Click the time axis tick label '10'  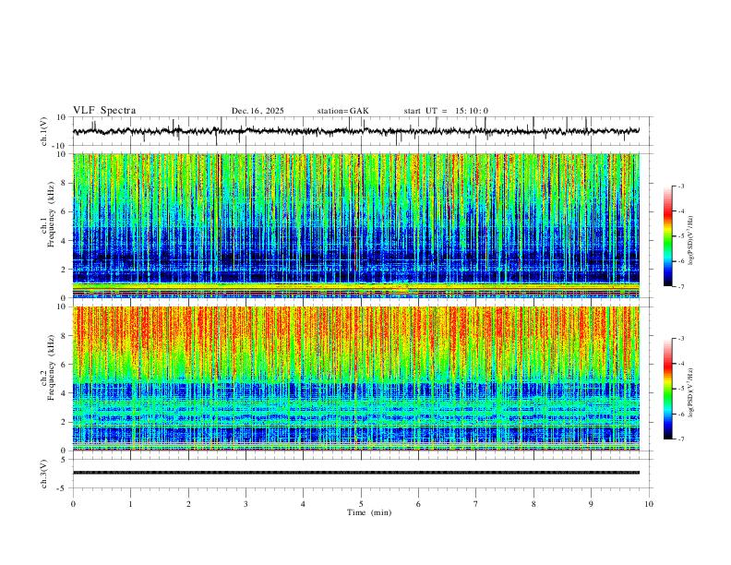point(649,504)
